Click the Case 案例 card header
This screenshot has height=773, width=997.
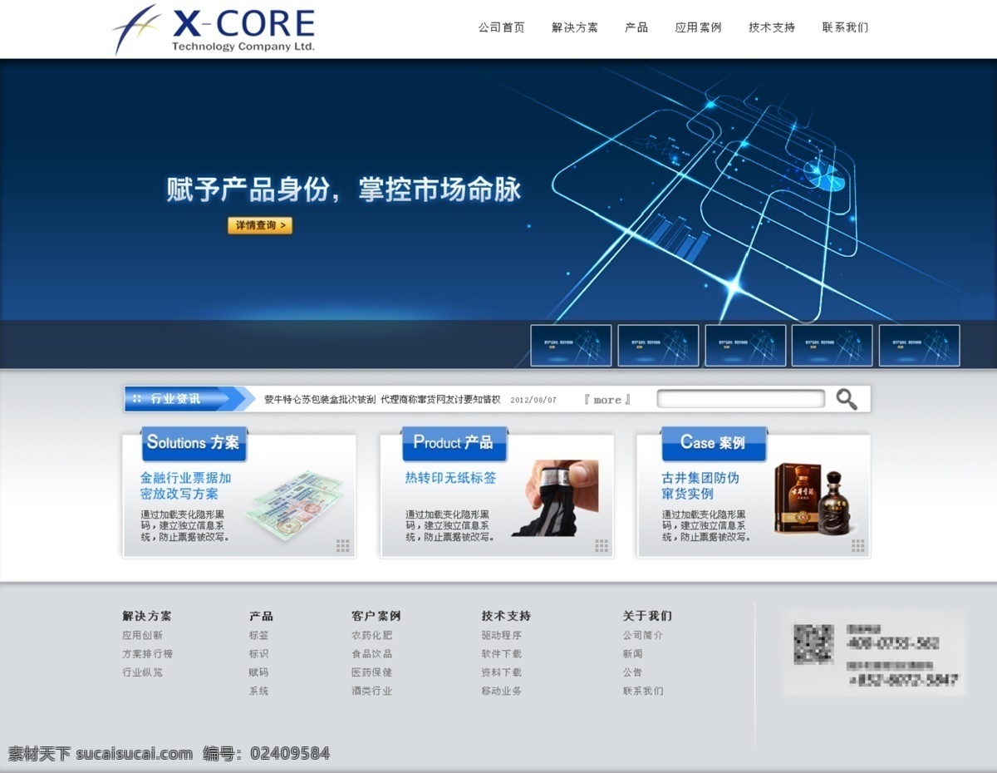[713, 443]
